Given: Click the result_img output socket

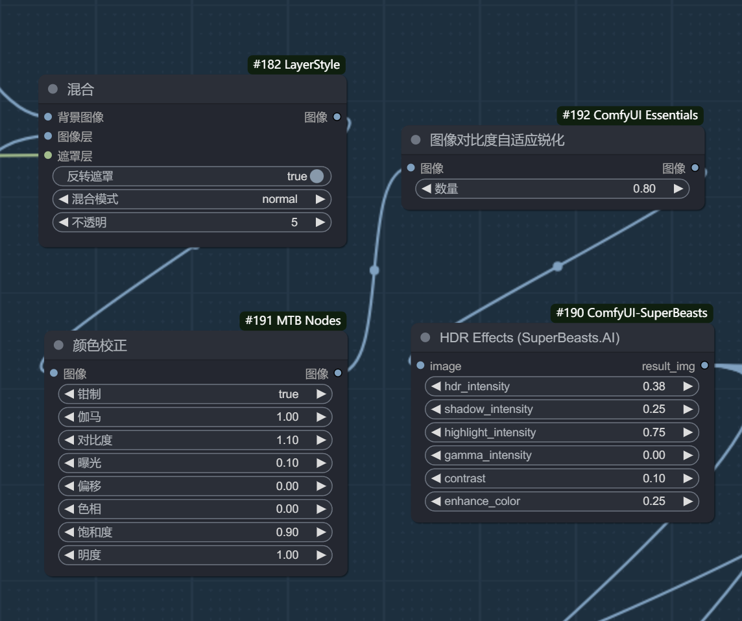Looking at the screenshot, I should (x=704, y=365).
